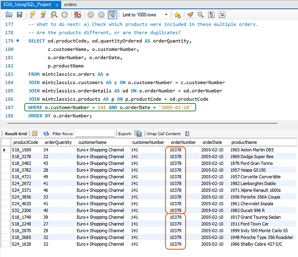The width and height of the screenshot is (298, 257).
Task: Rollback transaction X icon
Action: coord(101,15)
